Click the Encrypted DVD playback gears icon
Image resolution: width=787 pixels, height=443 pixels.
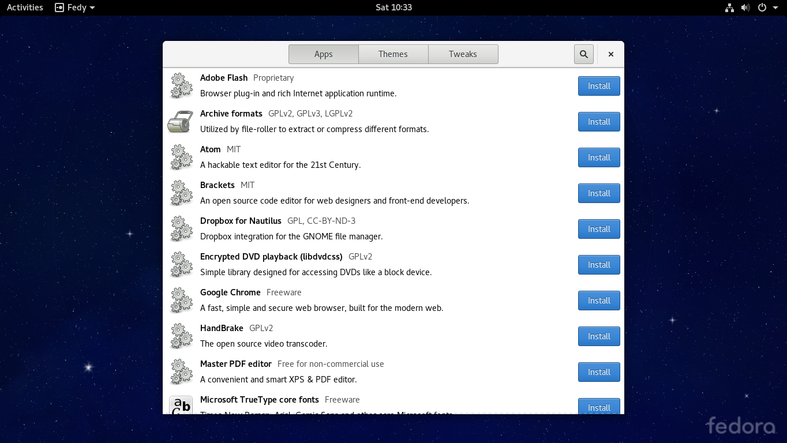click(x=181, y=265)
